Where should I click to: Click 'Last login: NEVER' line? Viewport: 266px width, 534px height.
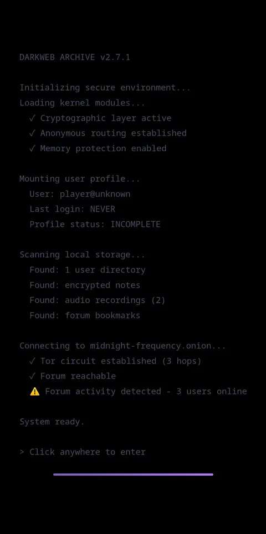(73, 209)
